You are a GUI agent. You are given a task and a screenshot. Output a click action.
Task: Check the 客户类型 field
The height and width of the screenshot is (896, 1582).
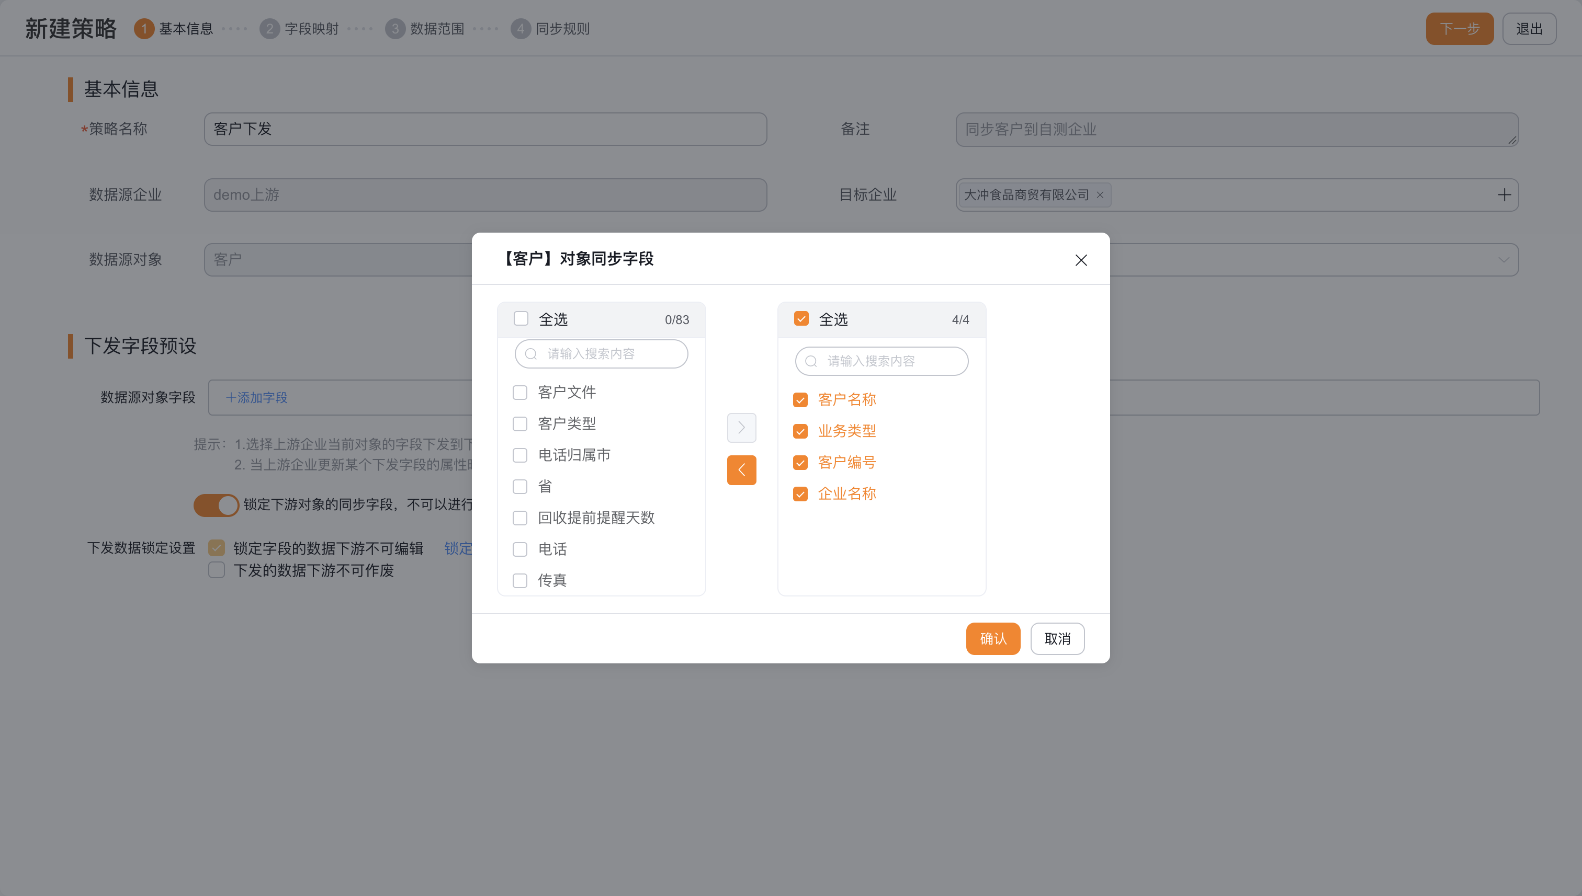click(x=519, y=424)
